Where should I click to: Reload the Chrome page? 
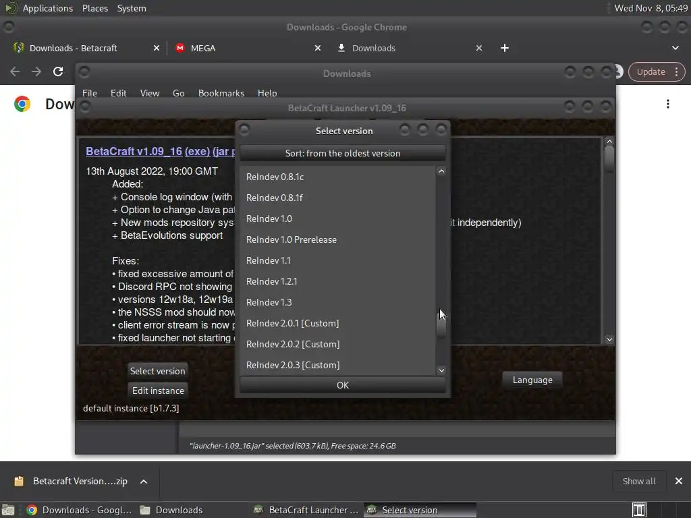tap(58, 71)
